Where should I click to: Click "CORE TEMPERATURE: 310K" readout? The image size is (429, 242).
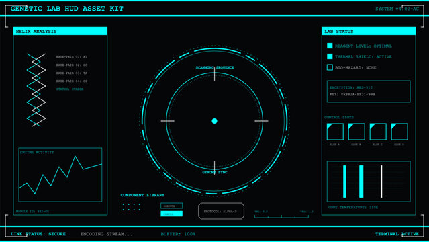click(353, 208)
